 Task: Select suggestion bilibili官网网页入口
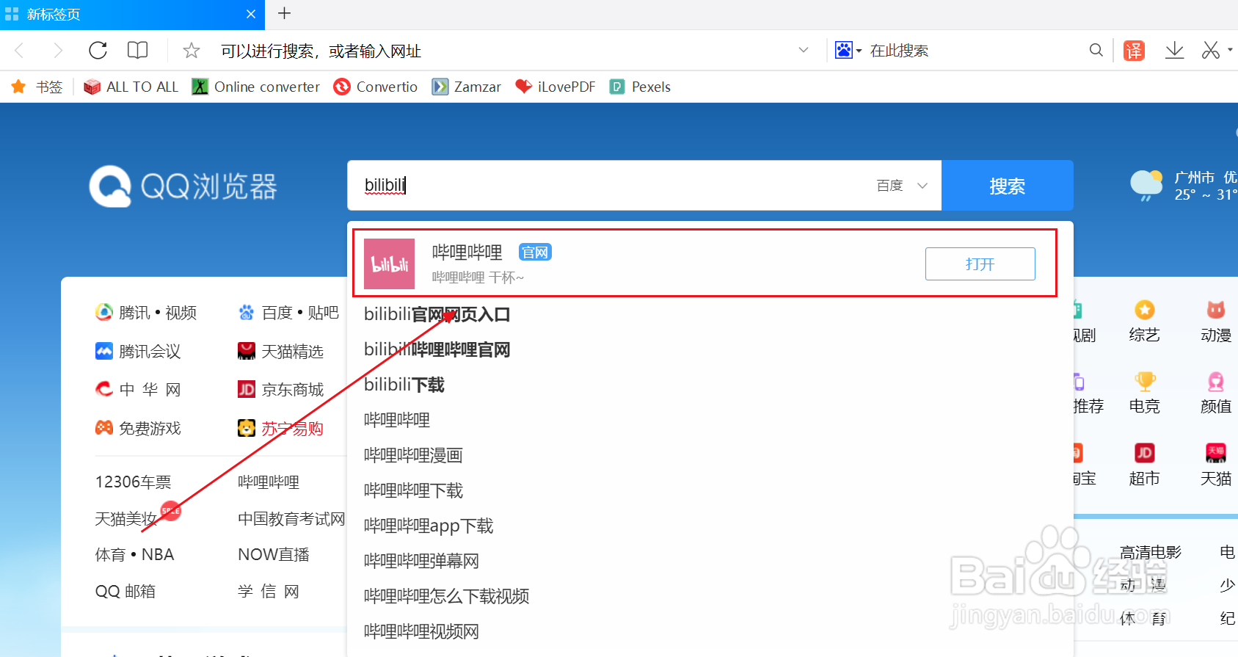click(x=437, y=314)
